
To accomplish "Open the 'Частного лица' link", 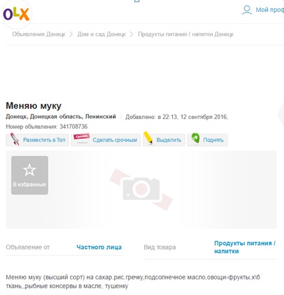I will pyautogui.click(x=99, y=247).
